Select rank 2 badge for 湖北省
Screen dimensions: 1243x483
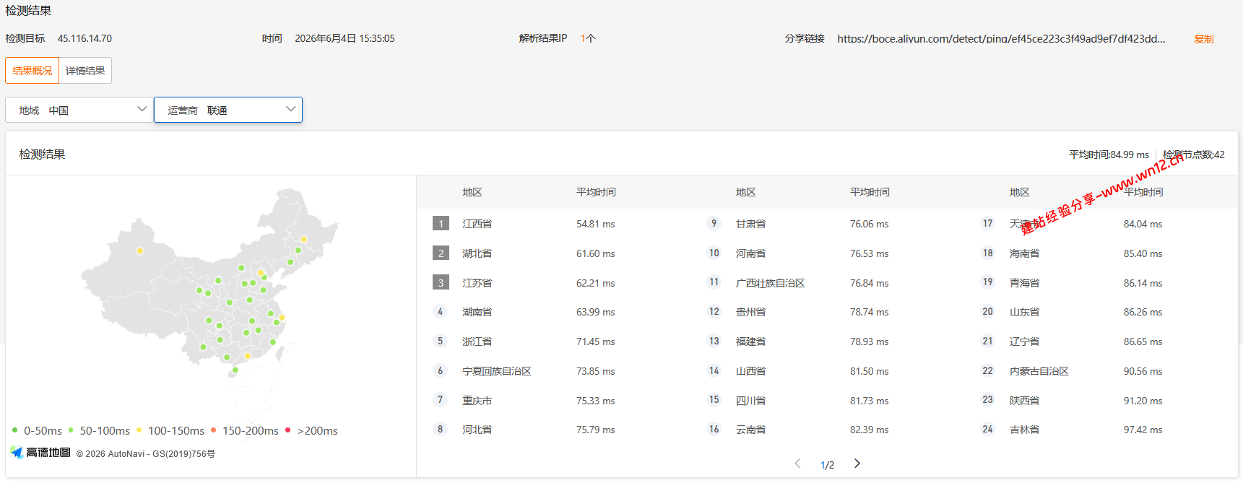(x=441, y=253)
